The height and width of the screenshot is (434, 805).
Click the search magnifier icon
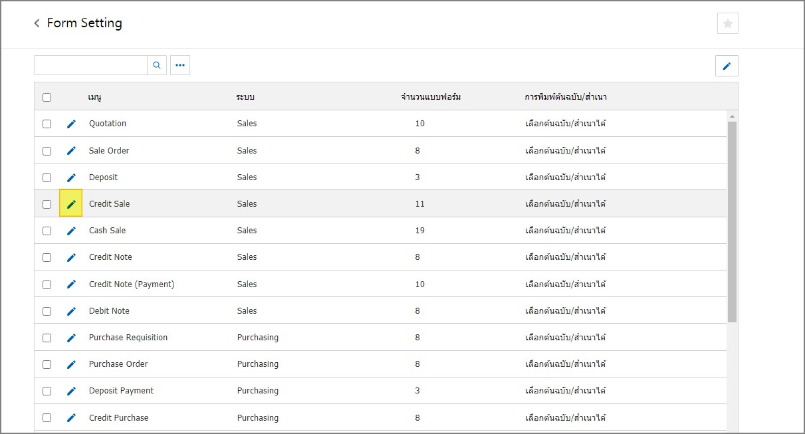(157, 65)
